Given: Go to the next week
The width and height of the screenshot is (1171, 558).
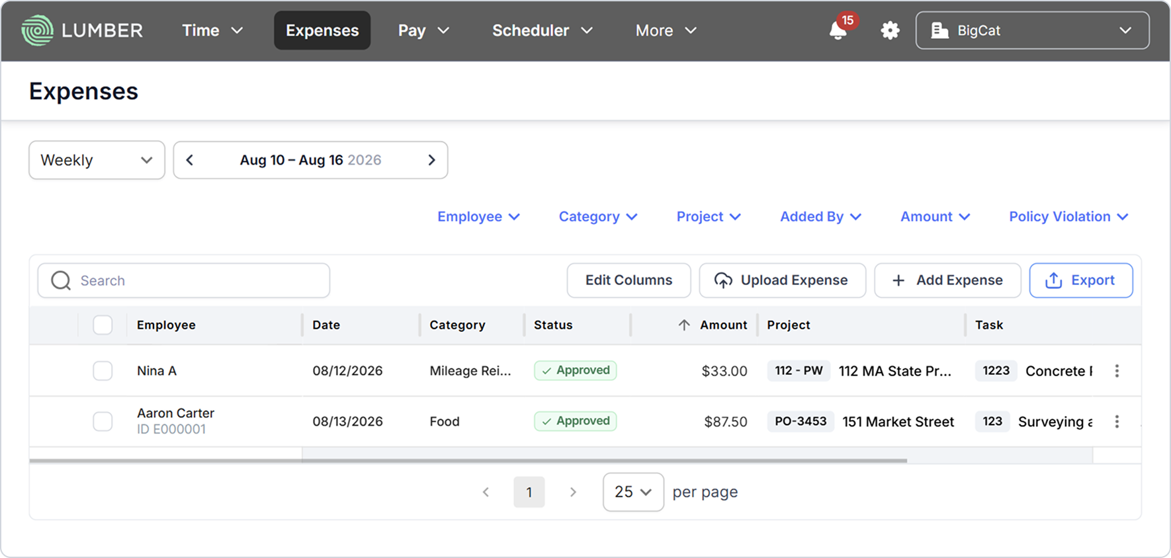Looking at the screenshot, I should [x=431, y=160].
